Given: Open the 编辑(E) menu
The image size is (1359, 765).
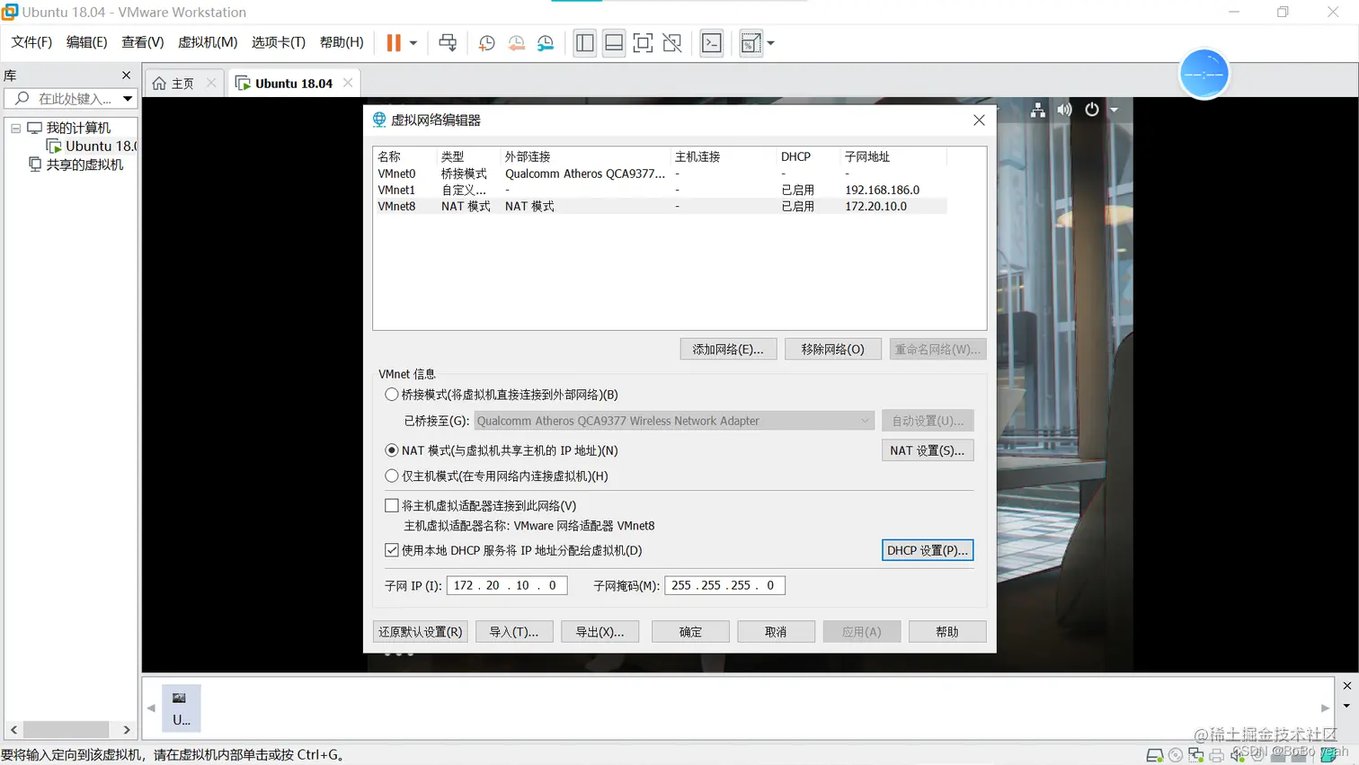Looking at the screenshot, I should point(86,42).
